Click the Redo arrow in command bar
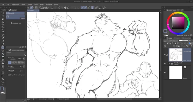Screen dimensions: 193x102 55,8
